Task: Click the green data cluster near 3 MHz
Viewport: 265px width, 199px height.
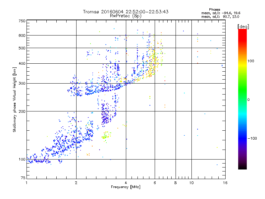Action: click(105, 136)
